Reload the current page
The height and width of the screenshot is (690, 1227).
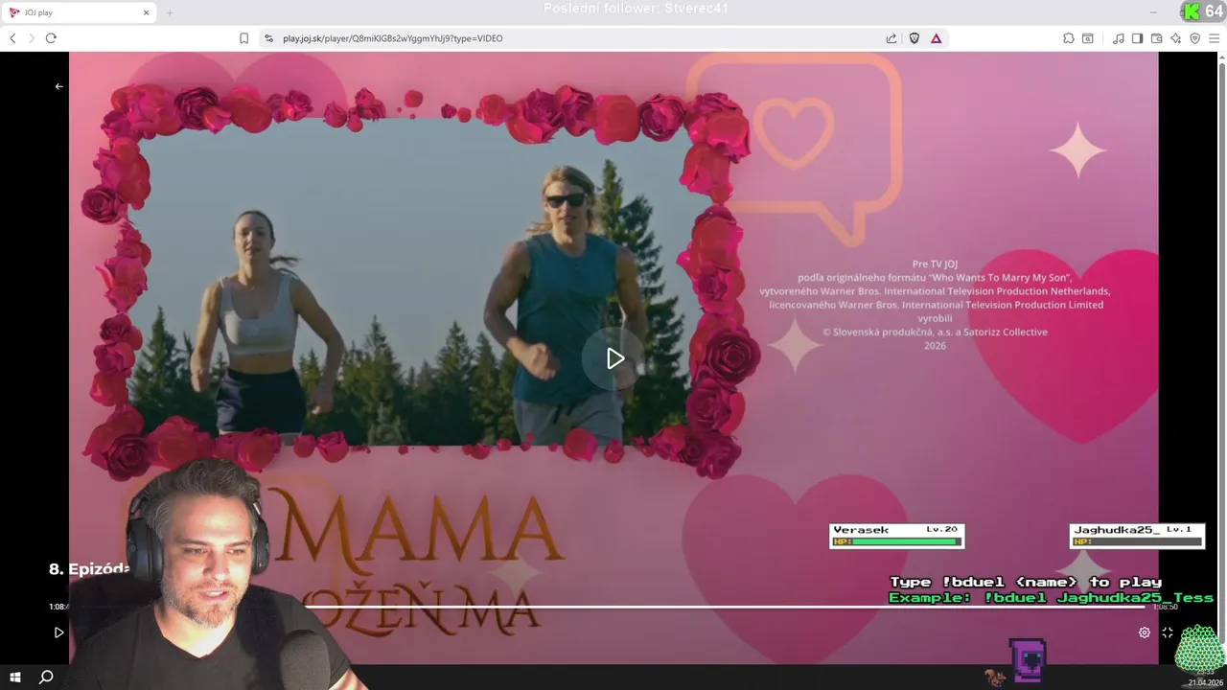51,38
